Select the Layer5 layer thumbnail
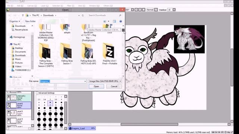 pos(13,113)
